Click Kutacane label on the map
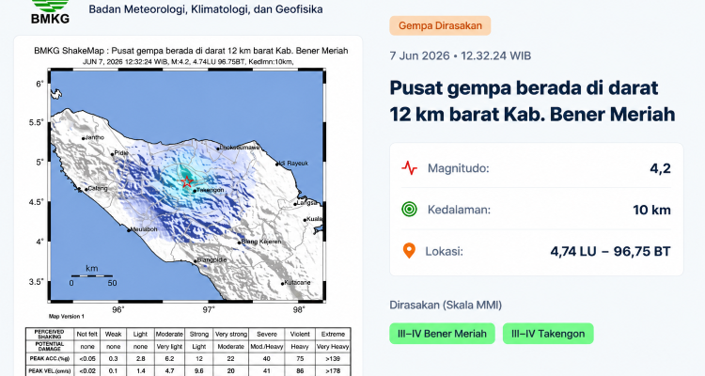 click(x=298, y=283)
